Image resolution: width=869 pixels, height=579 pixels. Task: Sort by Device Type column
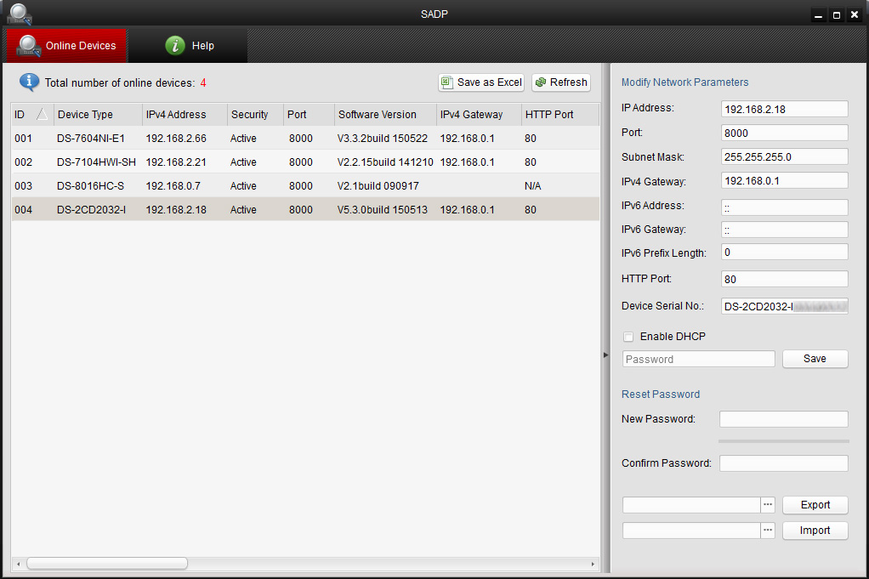(x=98, y=114)
